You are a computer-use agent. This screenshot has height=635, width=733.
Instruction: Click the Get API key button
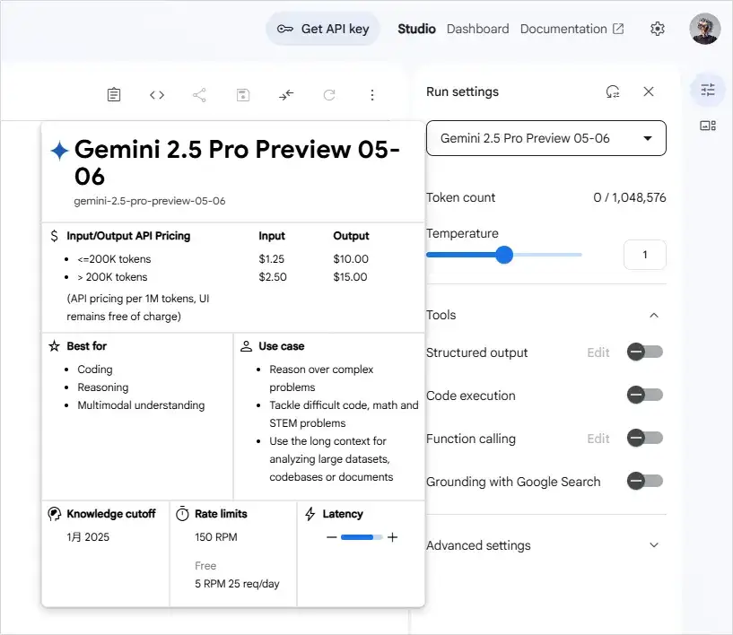click(x=323, y=29)
